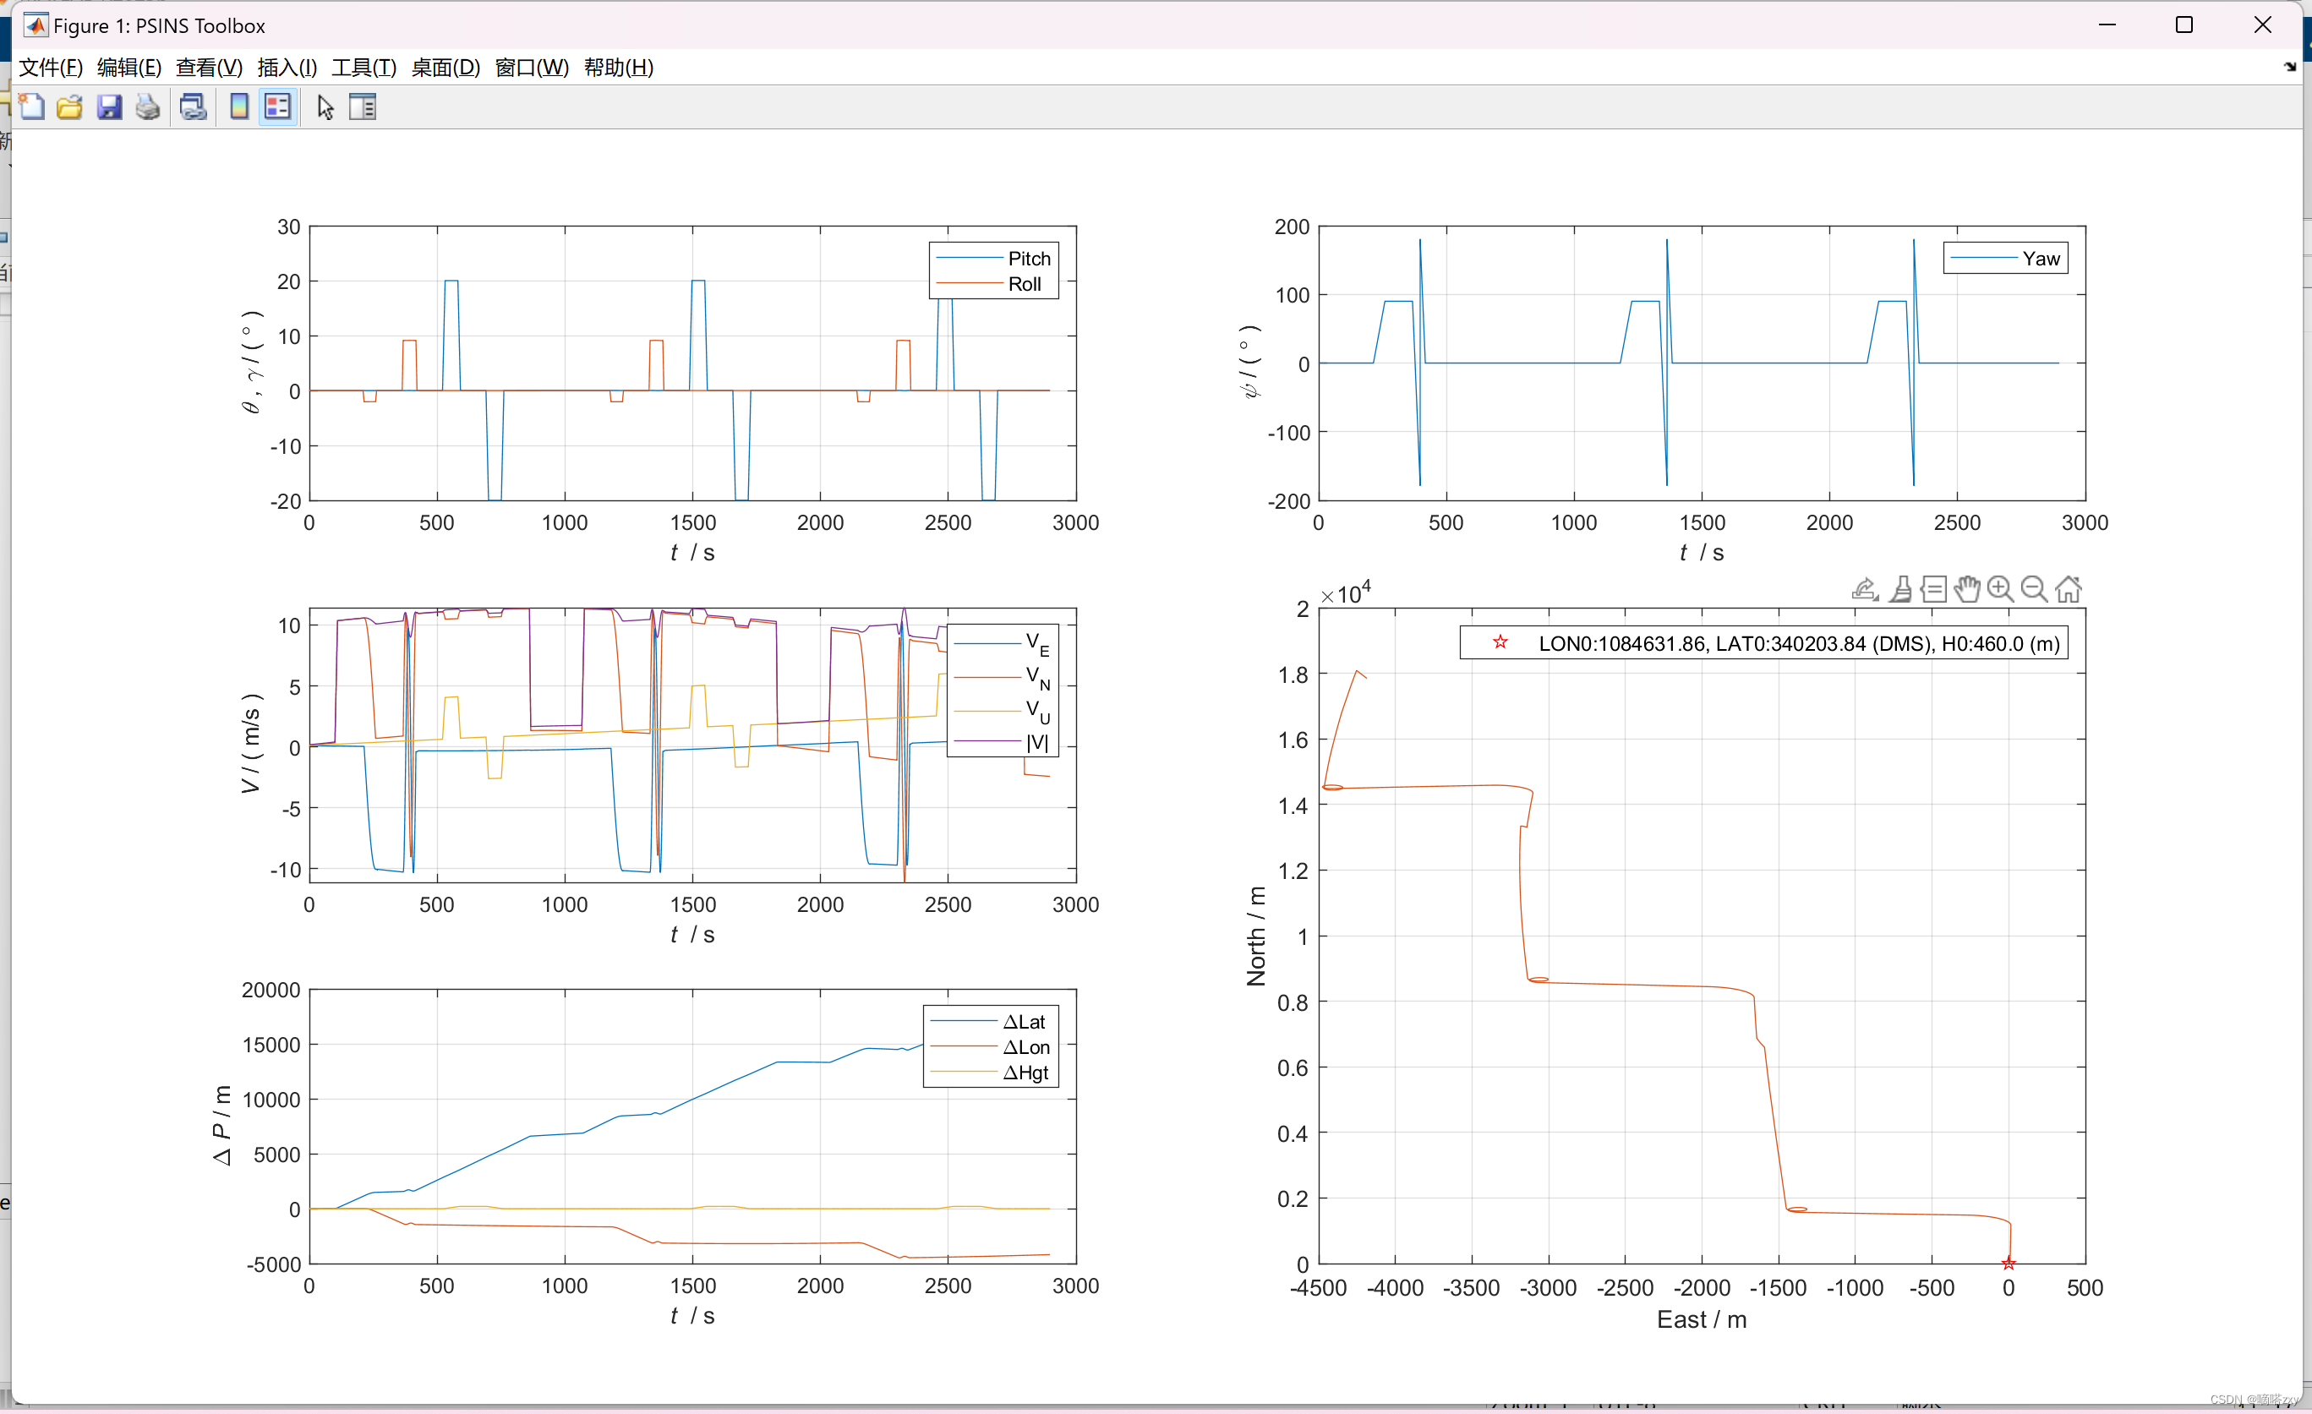The image size is (2312, 1414).
Task: Expand the axes export options dropdown
Action: (x=1865, y=589)
